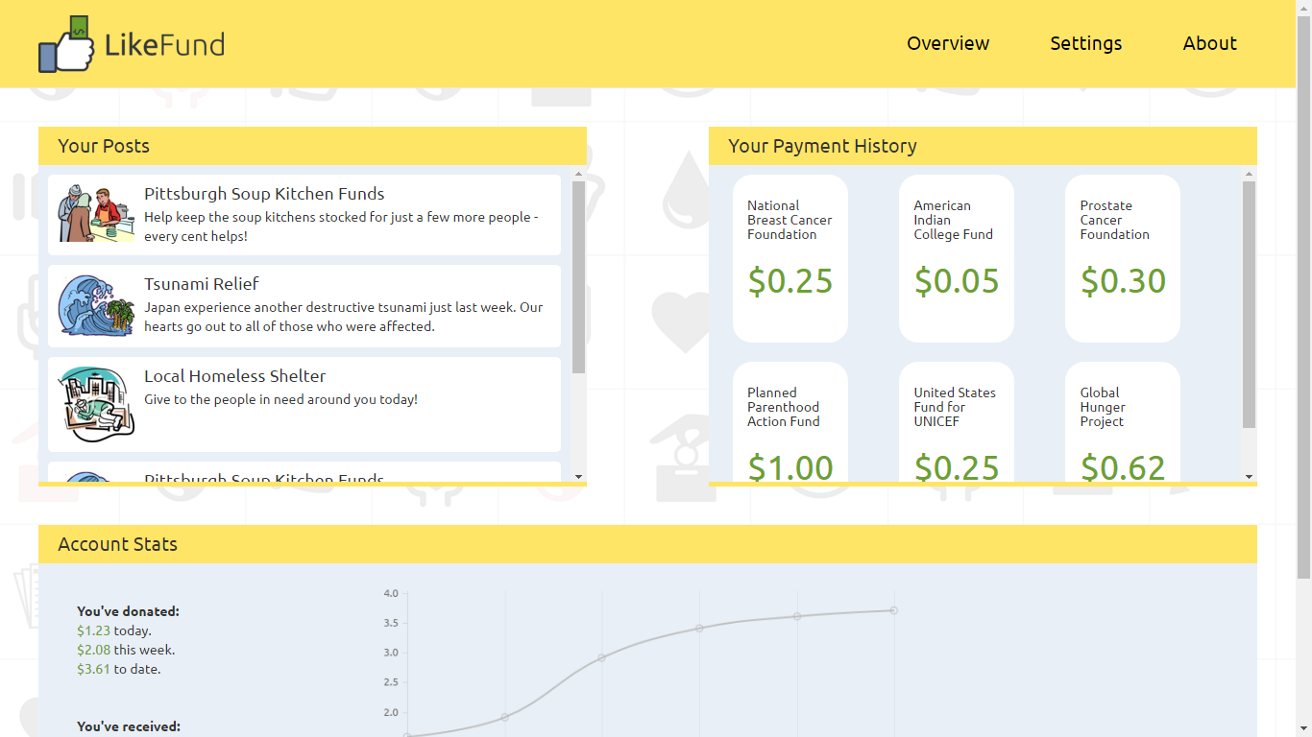Select the Prostate Cancer Foundation card
This screenshot has width=1312, height=737.
pyautogui.click(x=1123, y=258)
